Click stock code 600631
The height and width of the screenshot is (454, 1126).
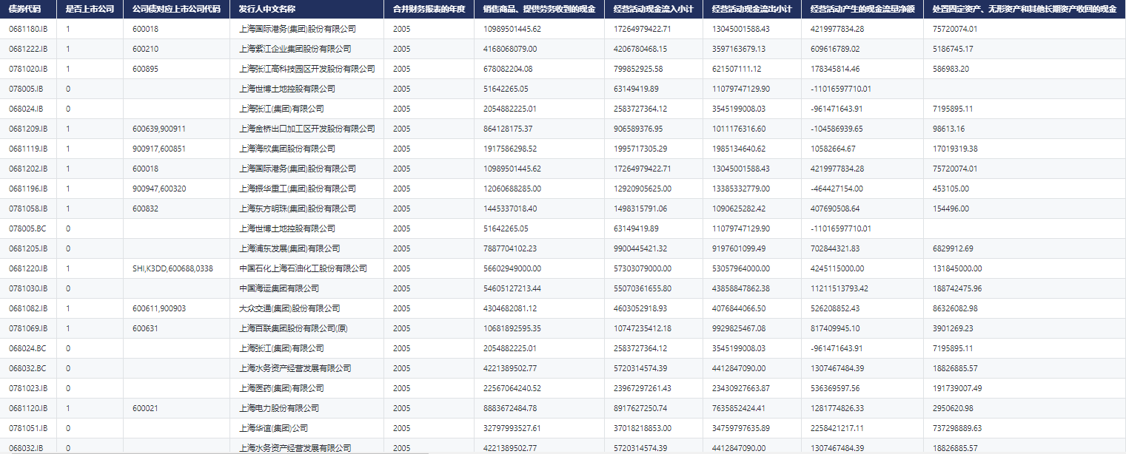click(x=146, y=328)
